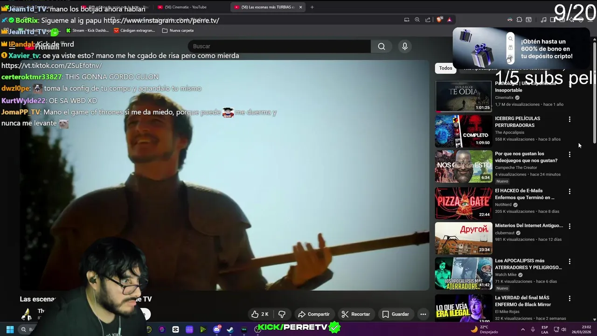Open the Extensions puzzle-piece icon
The height and width of the screenshot is (336, 597).
[x=519, y=20]
